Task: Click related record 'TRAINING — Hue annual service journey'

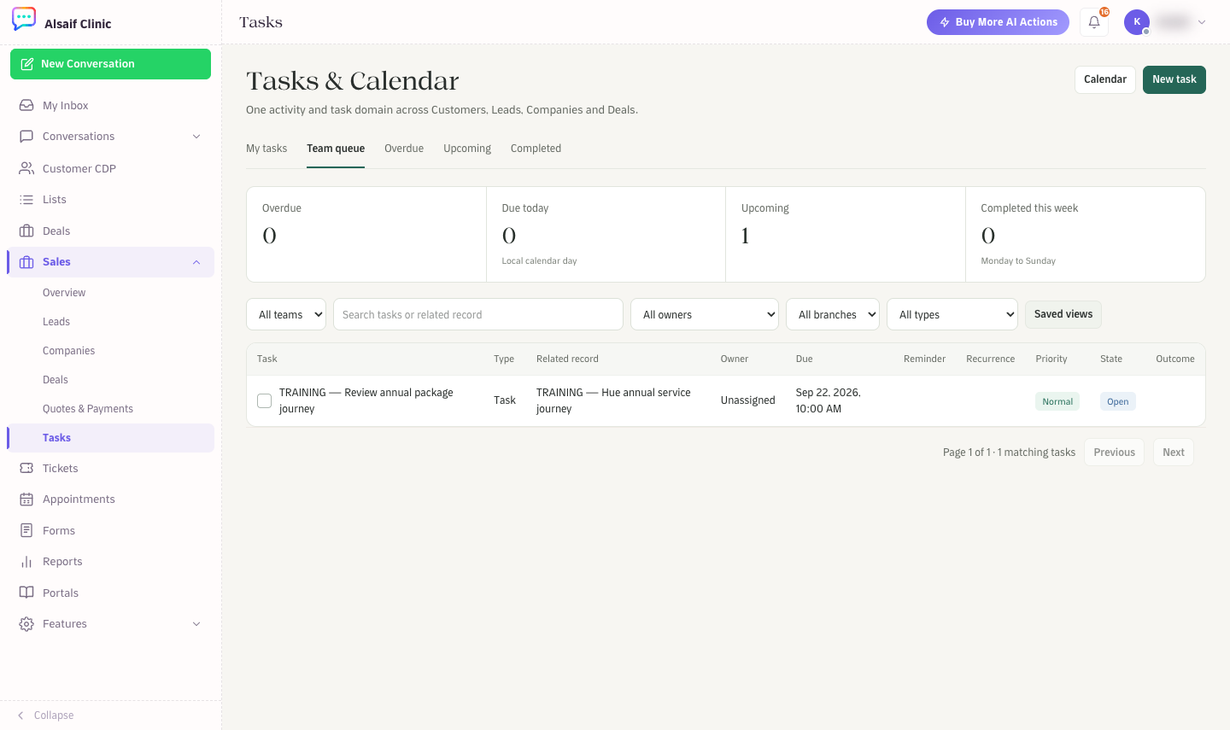Action: tap(613, 400)
